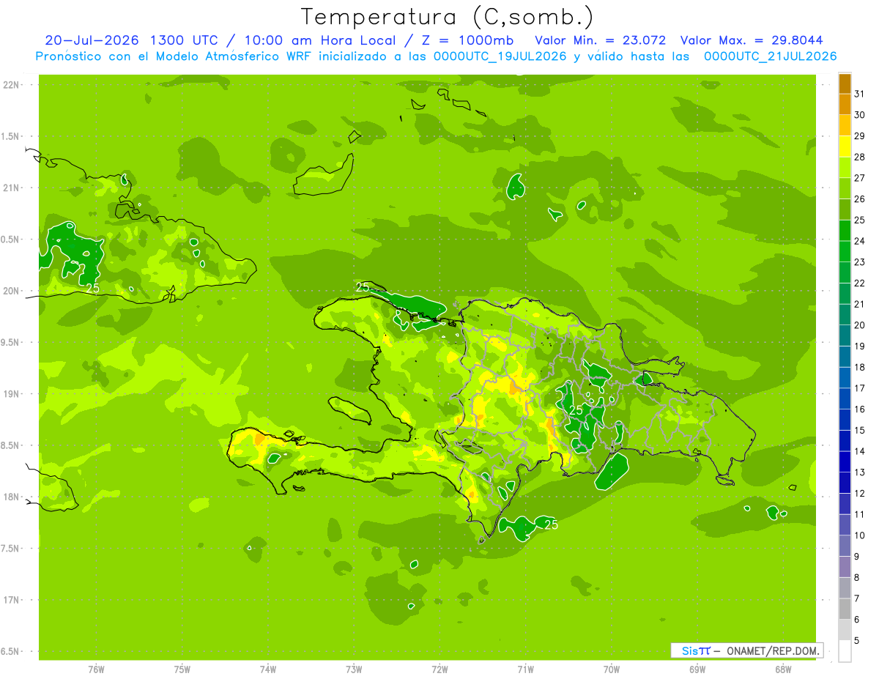Select the yellow legend band between 28 and 29
This screenshot has width=879, height=679.
[845, 146]
